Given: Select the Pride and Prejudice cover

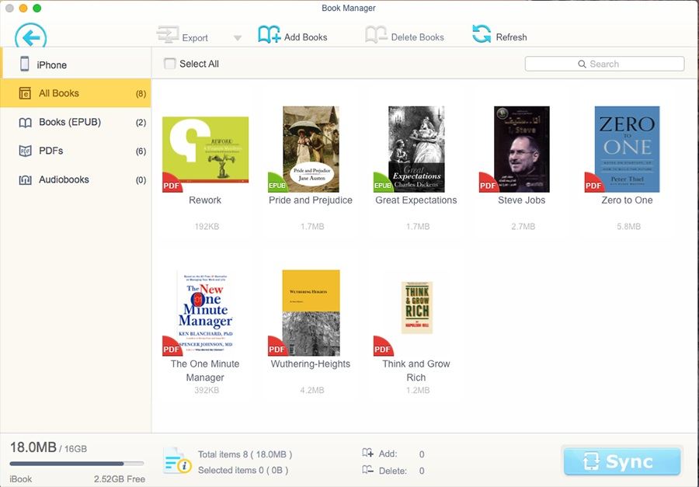Looking at the screenshot, I should pyautogui.click(x=311, y=149).
